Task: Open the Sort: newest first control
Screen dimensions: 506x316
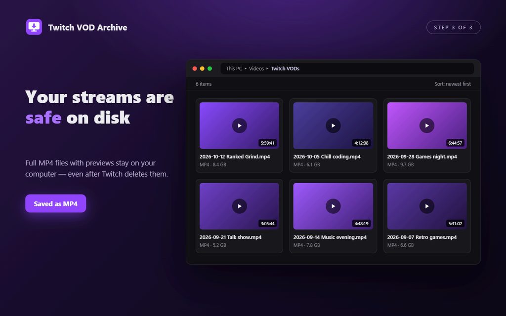Action: click(453, 84)
